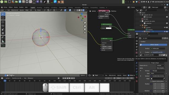Image resolution: width=169 pixels, height=95 pixels.
Task: Open the Ajouter menu in the 3D viewport header
Action: [22, 10]
